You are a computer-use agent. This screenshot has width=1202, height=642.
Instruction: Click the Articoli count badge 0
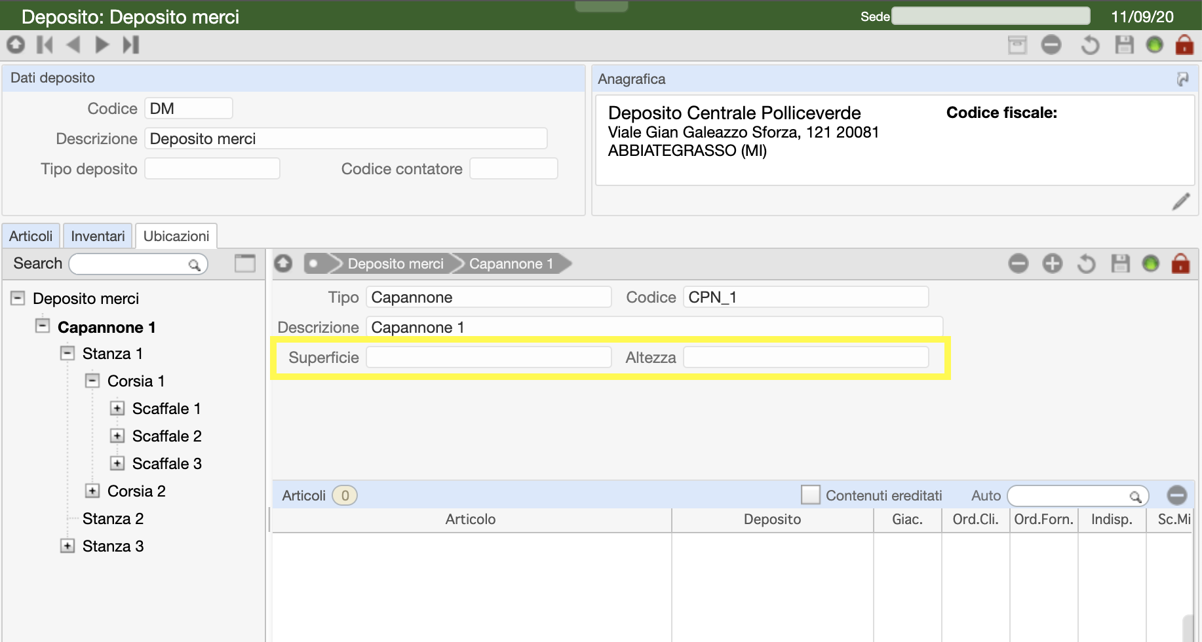pyautogui.click(x=345, y=495)
